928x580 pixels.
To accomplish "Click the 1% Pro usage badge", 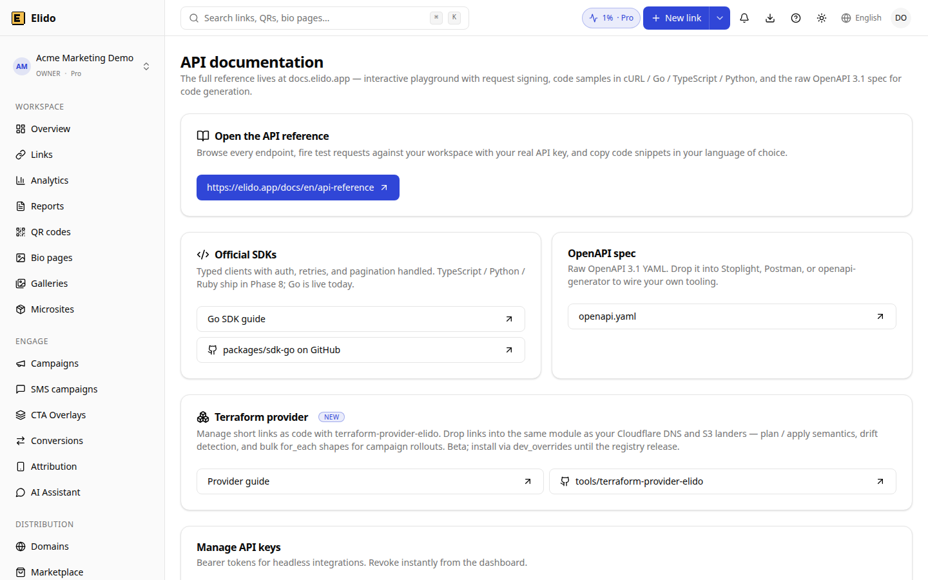I will tap(611, 18).
